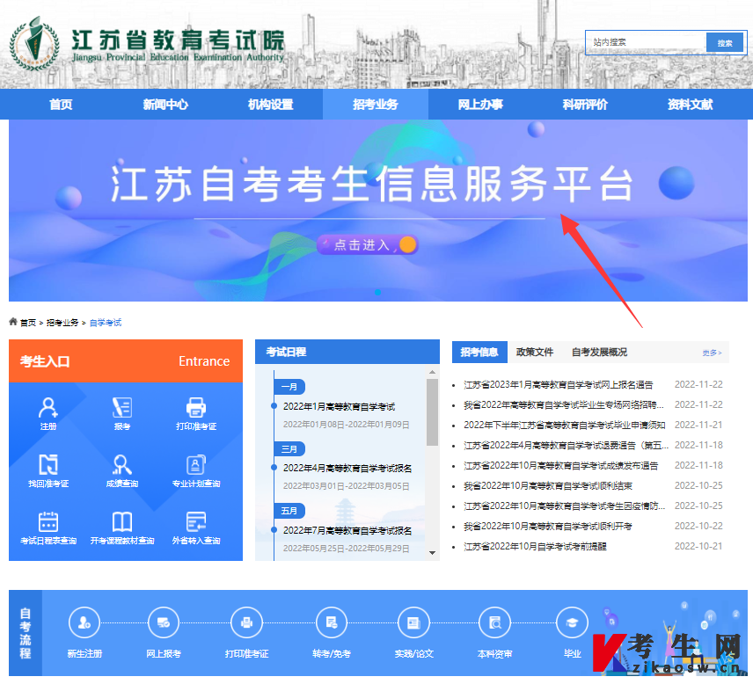Click the 考生入口 Entrance header

coord(125,361)
